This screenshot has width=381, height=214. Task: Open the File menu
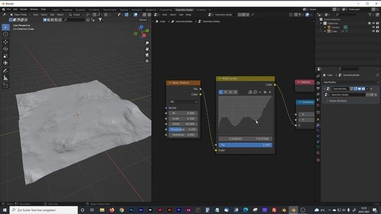pyautogui.click(x=9, y=10)
